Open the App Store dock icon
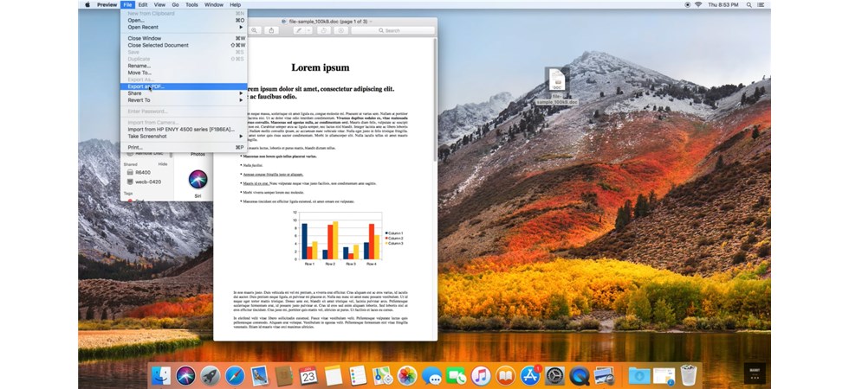 click(x=530, y=375)
